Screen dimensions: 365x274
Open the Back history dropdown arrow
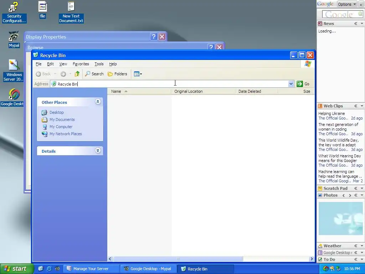tap(55, 74)
